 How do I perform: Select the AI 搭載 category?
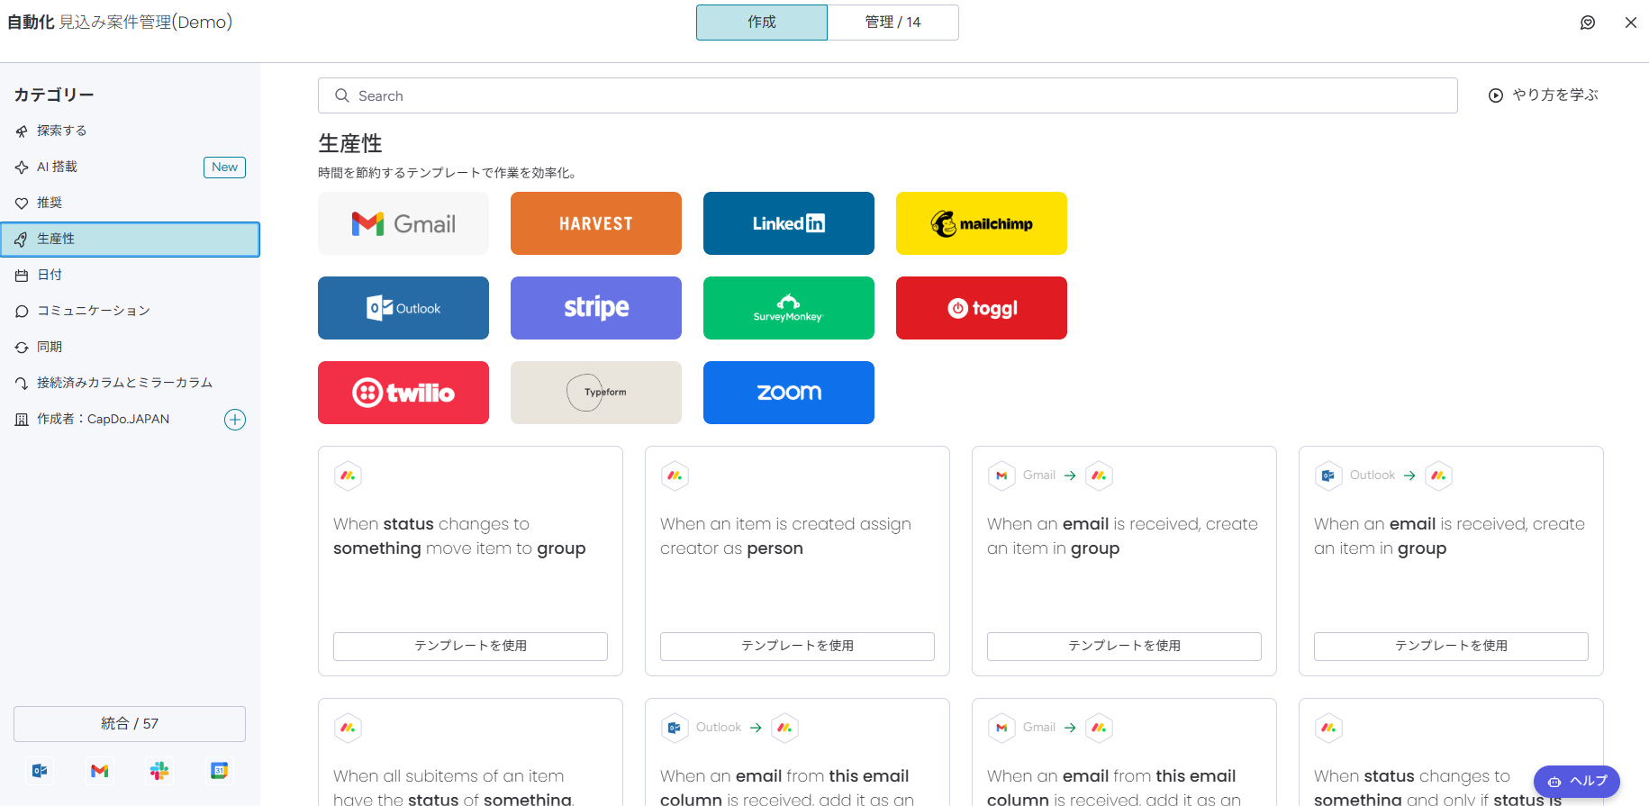click(58, 167)
